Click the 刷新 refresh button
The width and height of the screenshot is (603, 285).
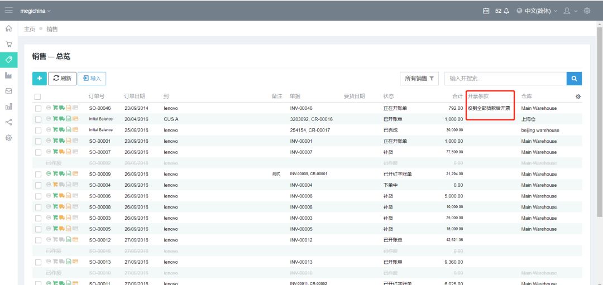(x=62, y=79)
